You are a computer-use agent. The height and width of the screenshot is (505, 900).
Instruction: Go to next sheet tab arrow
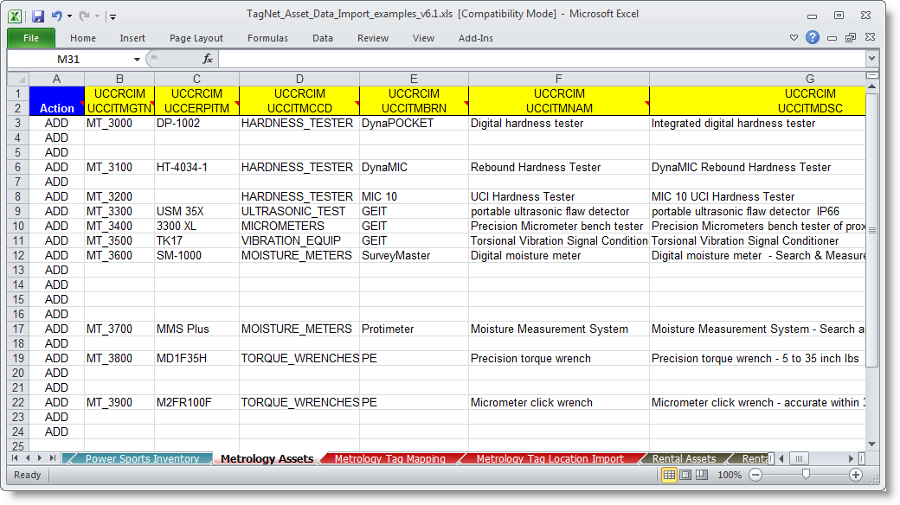(40, 458)
